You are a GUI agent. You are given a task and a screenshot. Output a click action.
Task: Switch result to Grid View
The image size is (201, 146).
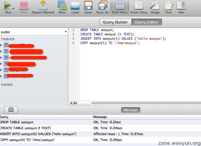120,6
